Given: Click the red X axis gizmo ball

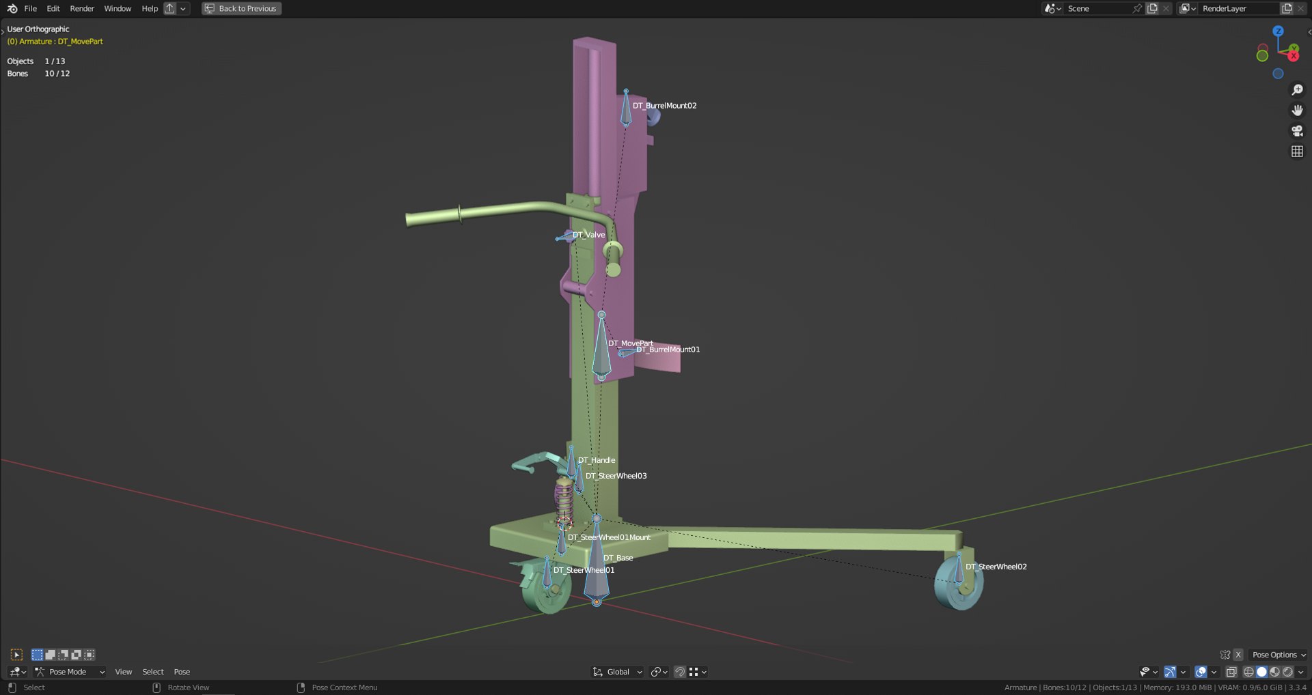Looking at the screenshot, I should [x=1293, y=56].
